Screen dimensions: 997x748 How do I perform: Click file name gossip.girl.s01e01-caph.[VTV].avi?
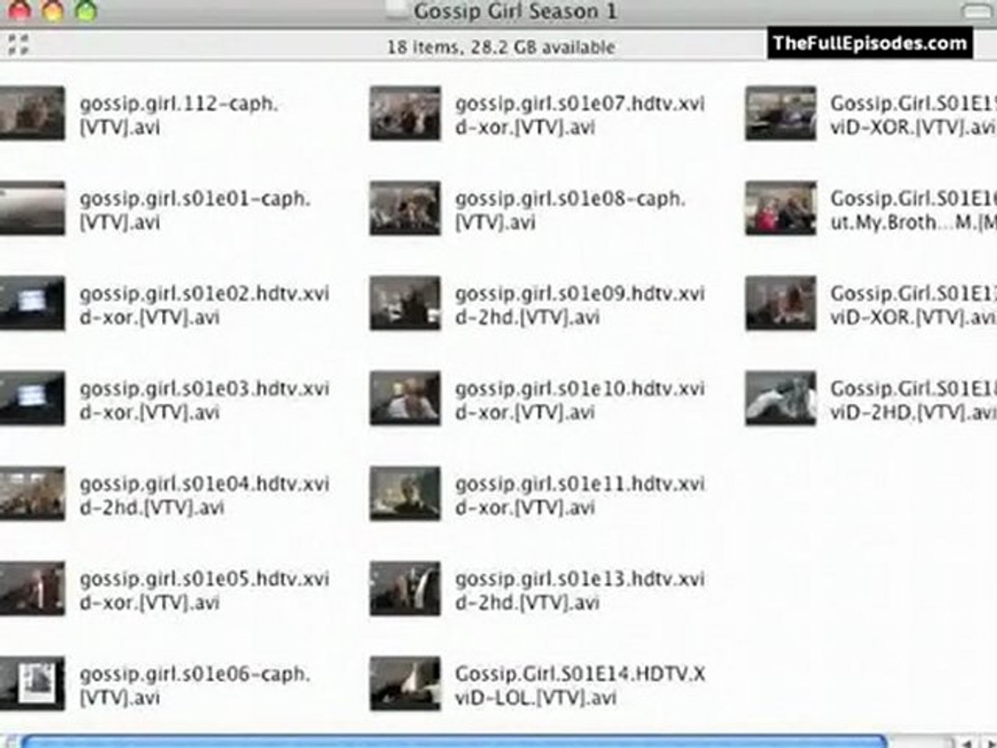point(195,211)
